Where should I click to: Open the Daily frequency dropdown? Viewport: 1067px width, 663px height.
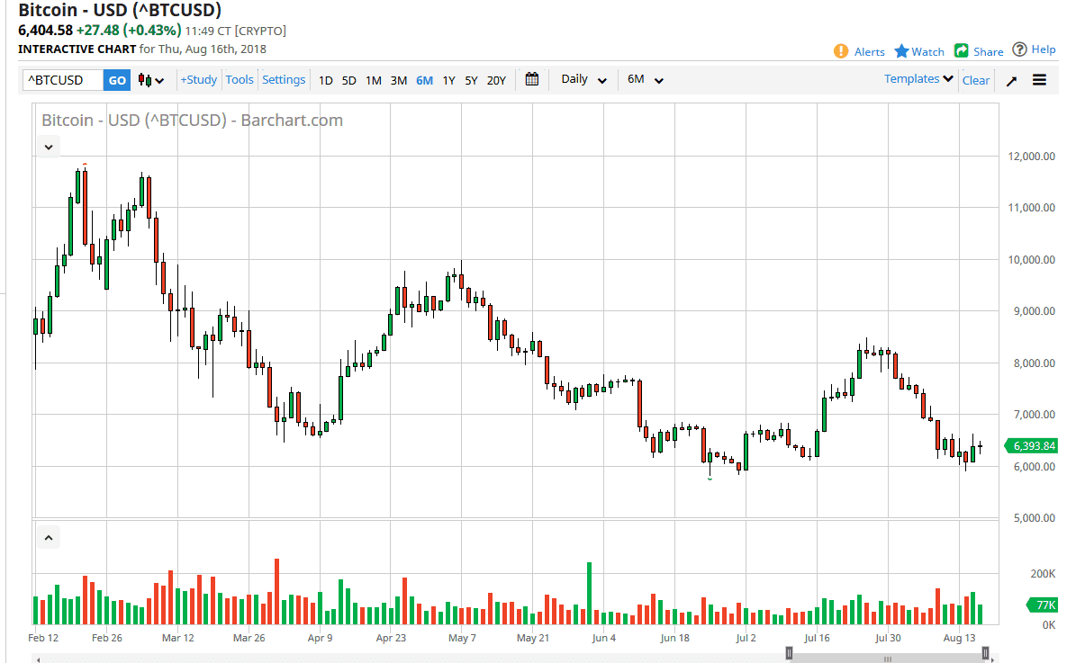pyautogui.click(x=581, y=79)
